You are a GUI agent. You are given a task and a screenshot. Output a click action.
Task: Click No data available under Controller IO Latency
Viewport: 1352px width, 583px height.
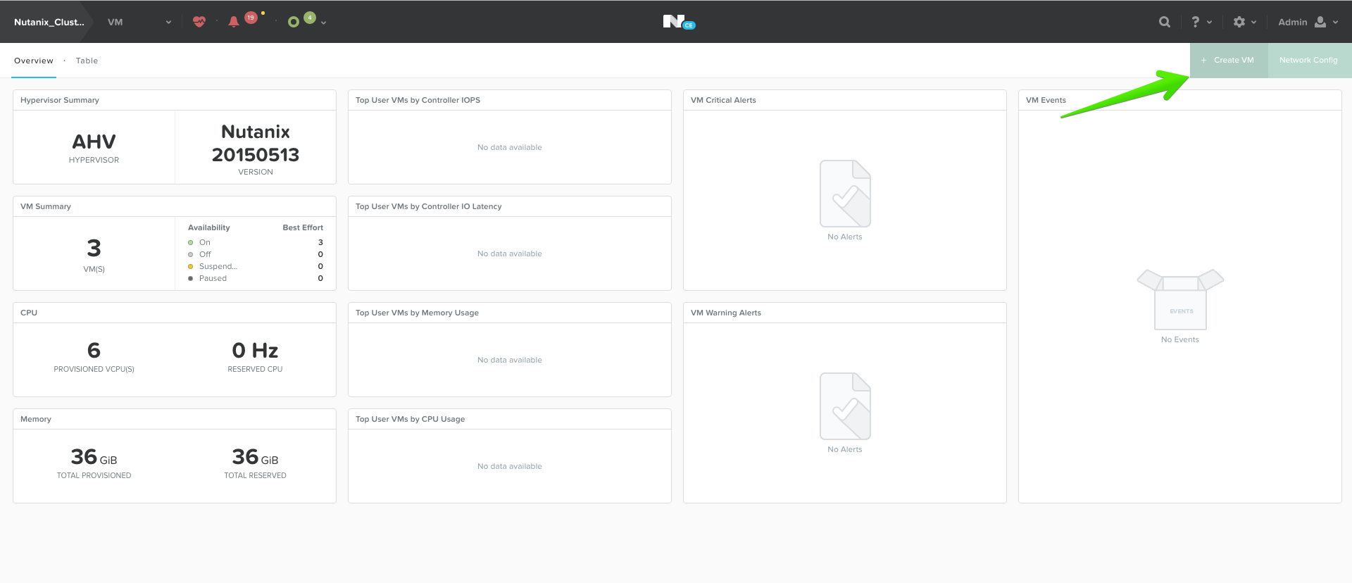(x=510, y=253)
